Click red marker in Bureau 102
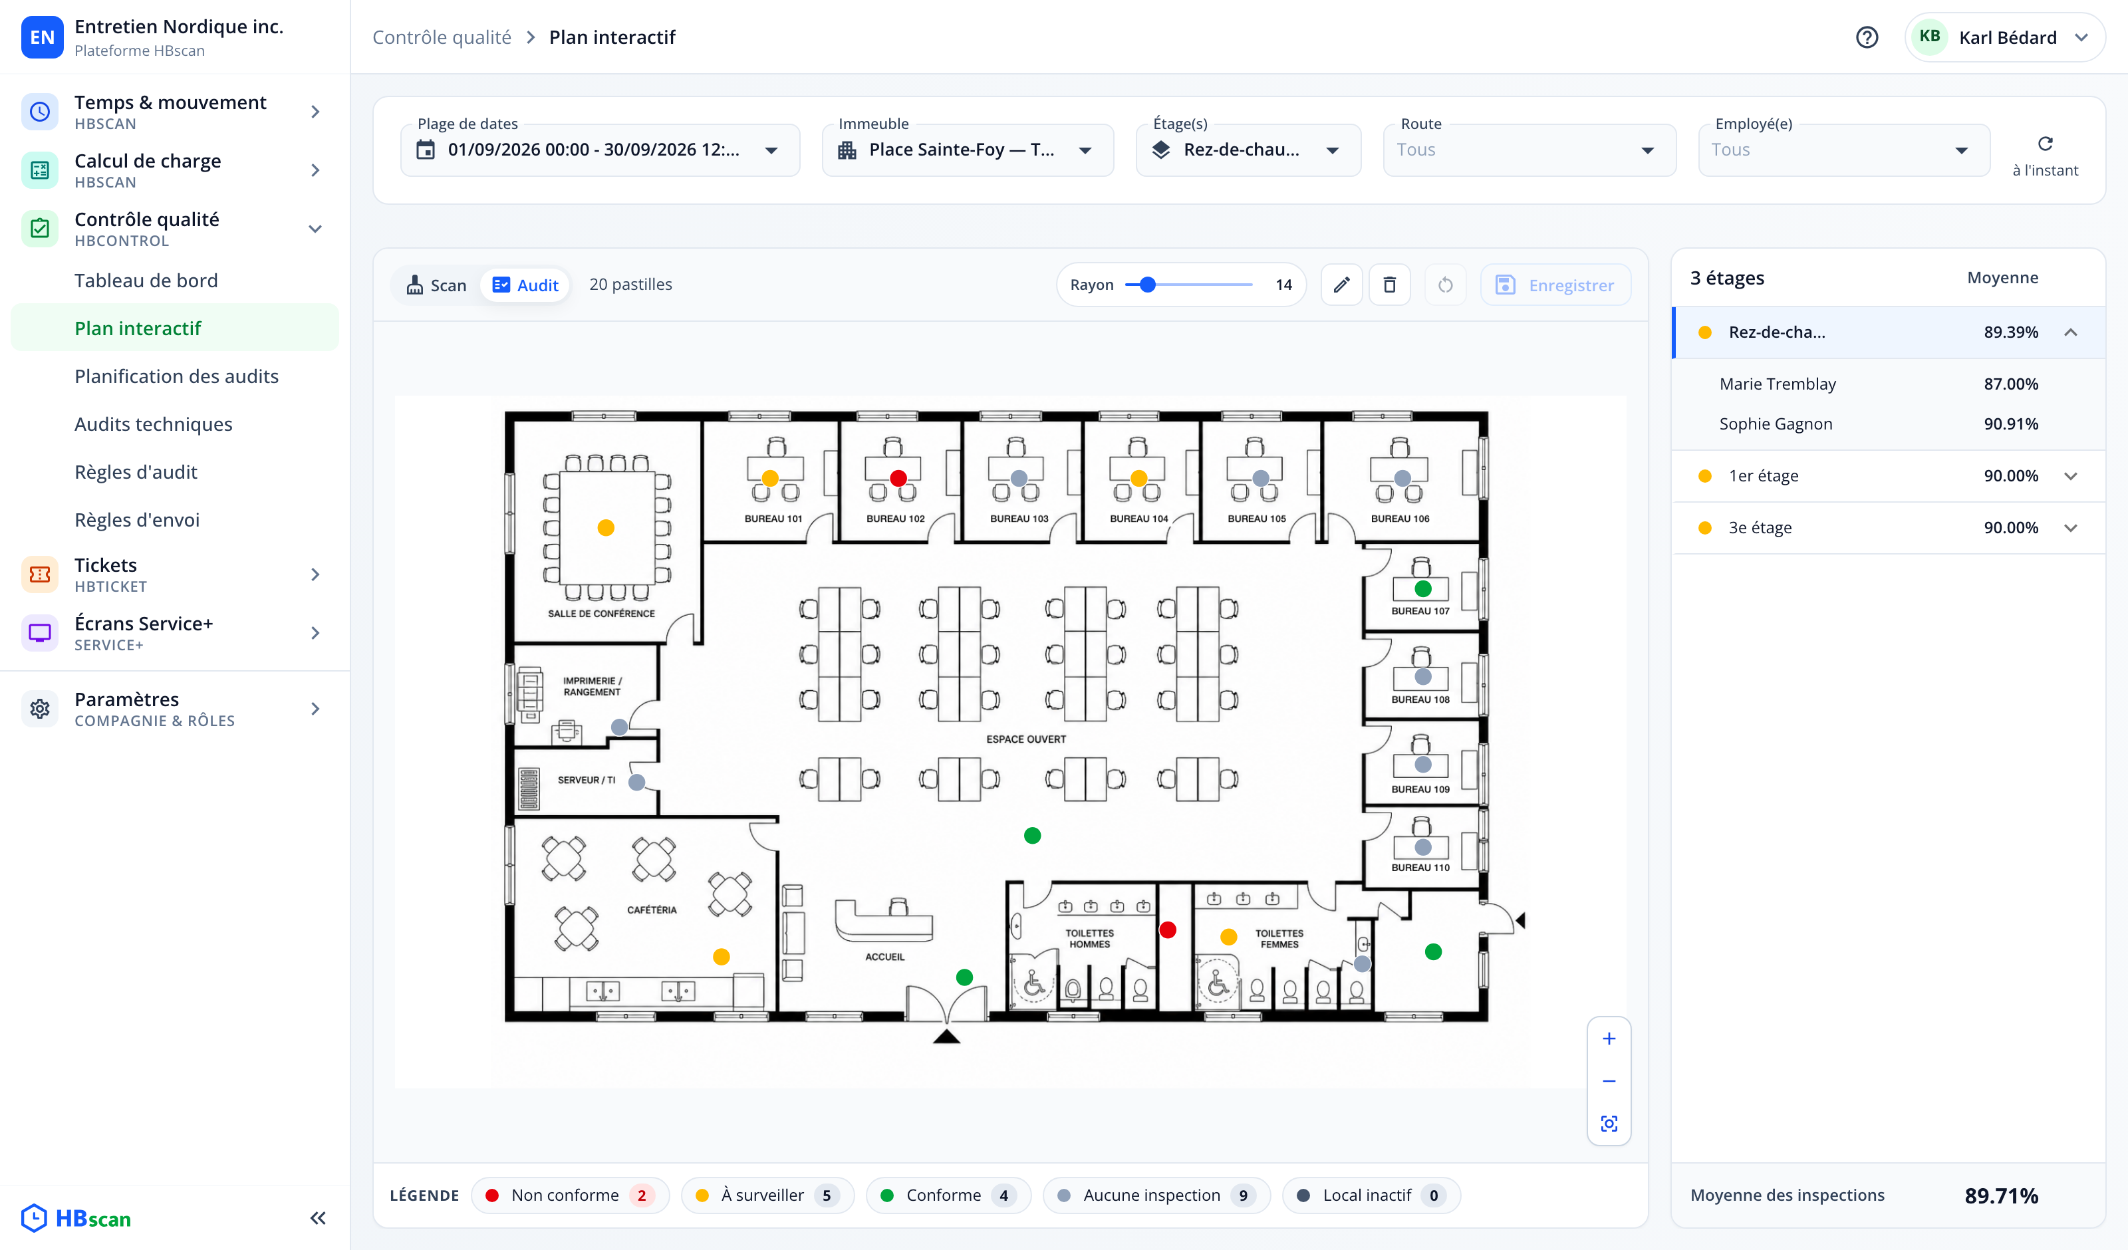The height and width of the screenshot is (1250, 2128). pyautogui.click(x=898, y=478)
